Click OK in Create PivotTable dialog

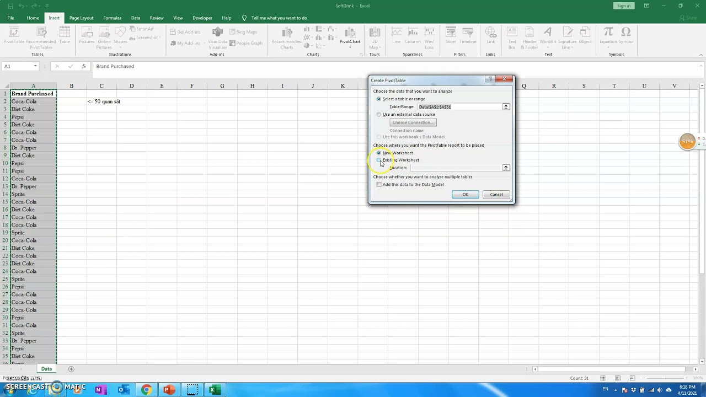click(x=465, y=194)
